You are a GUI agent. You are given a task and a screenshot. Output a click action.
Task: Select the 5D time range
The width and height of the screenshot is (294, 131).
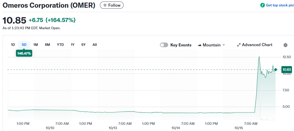pos(24,45)
